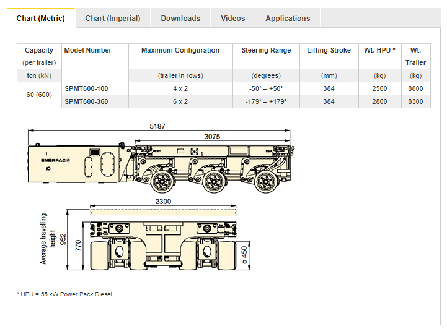This screenshot has height=334, width=447.
Task: Select the Chart (Metric) tab
Action: click(41, 18)
